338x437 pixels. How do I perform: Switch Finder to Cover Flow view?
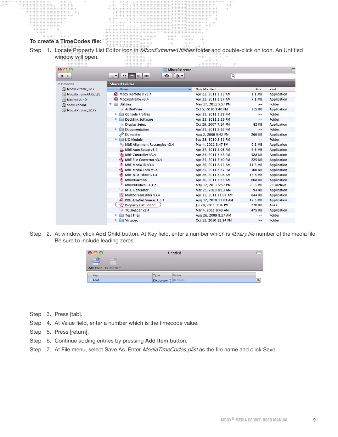147,76
